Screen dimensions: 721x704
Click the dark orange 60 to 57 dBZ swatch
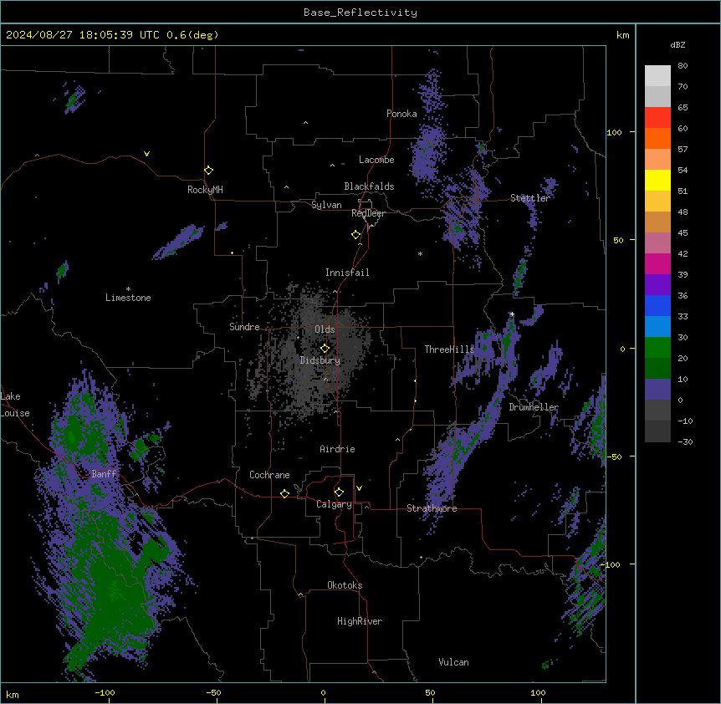pos(657,138)
